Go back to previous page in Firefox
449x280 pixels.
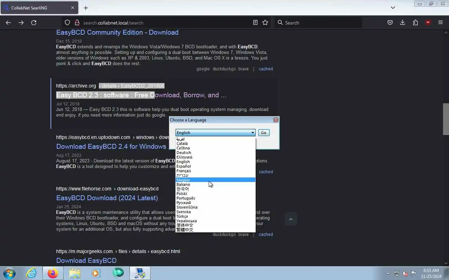[x=8, y=22]
